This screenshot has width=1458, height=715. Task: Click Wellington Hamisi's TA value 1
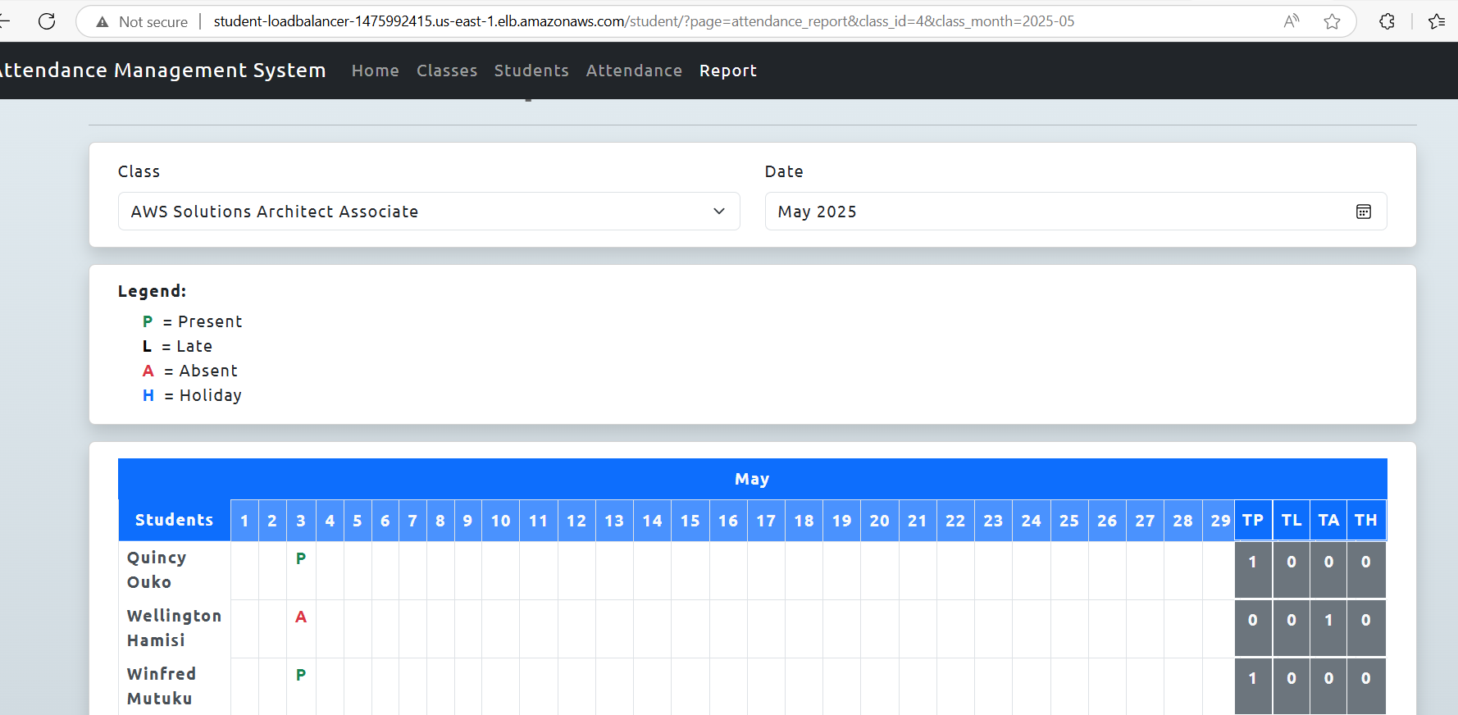(x=1328, y=620)
